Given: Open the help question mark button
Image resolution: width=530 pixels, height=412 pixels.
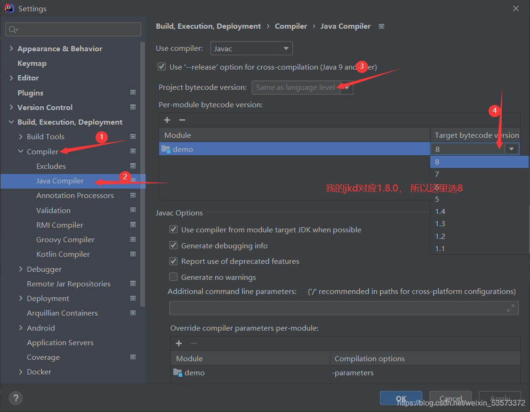Looking at the screenshot, I should click(16, 398).
